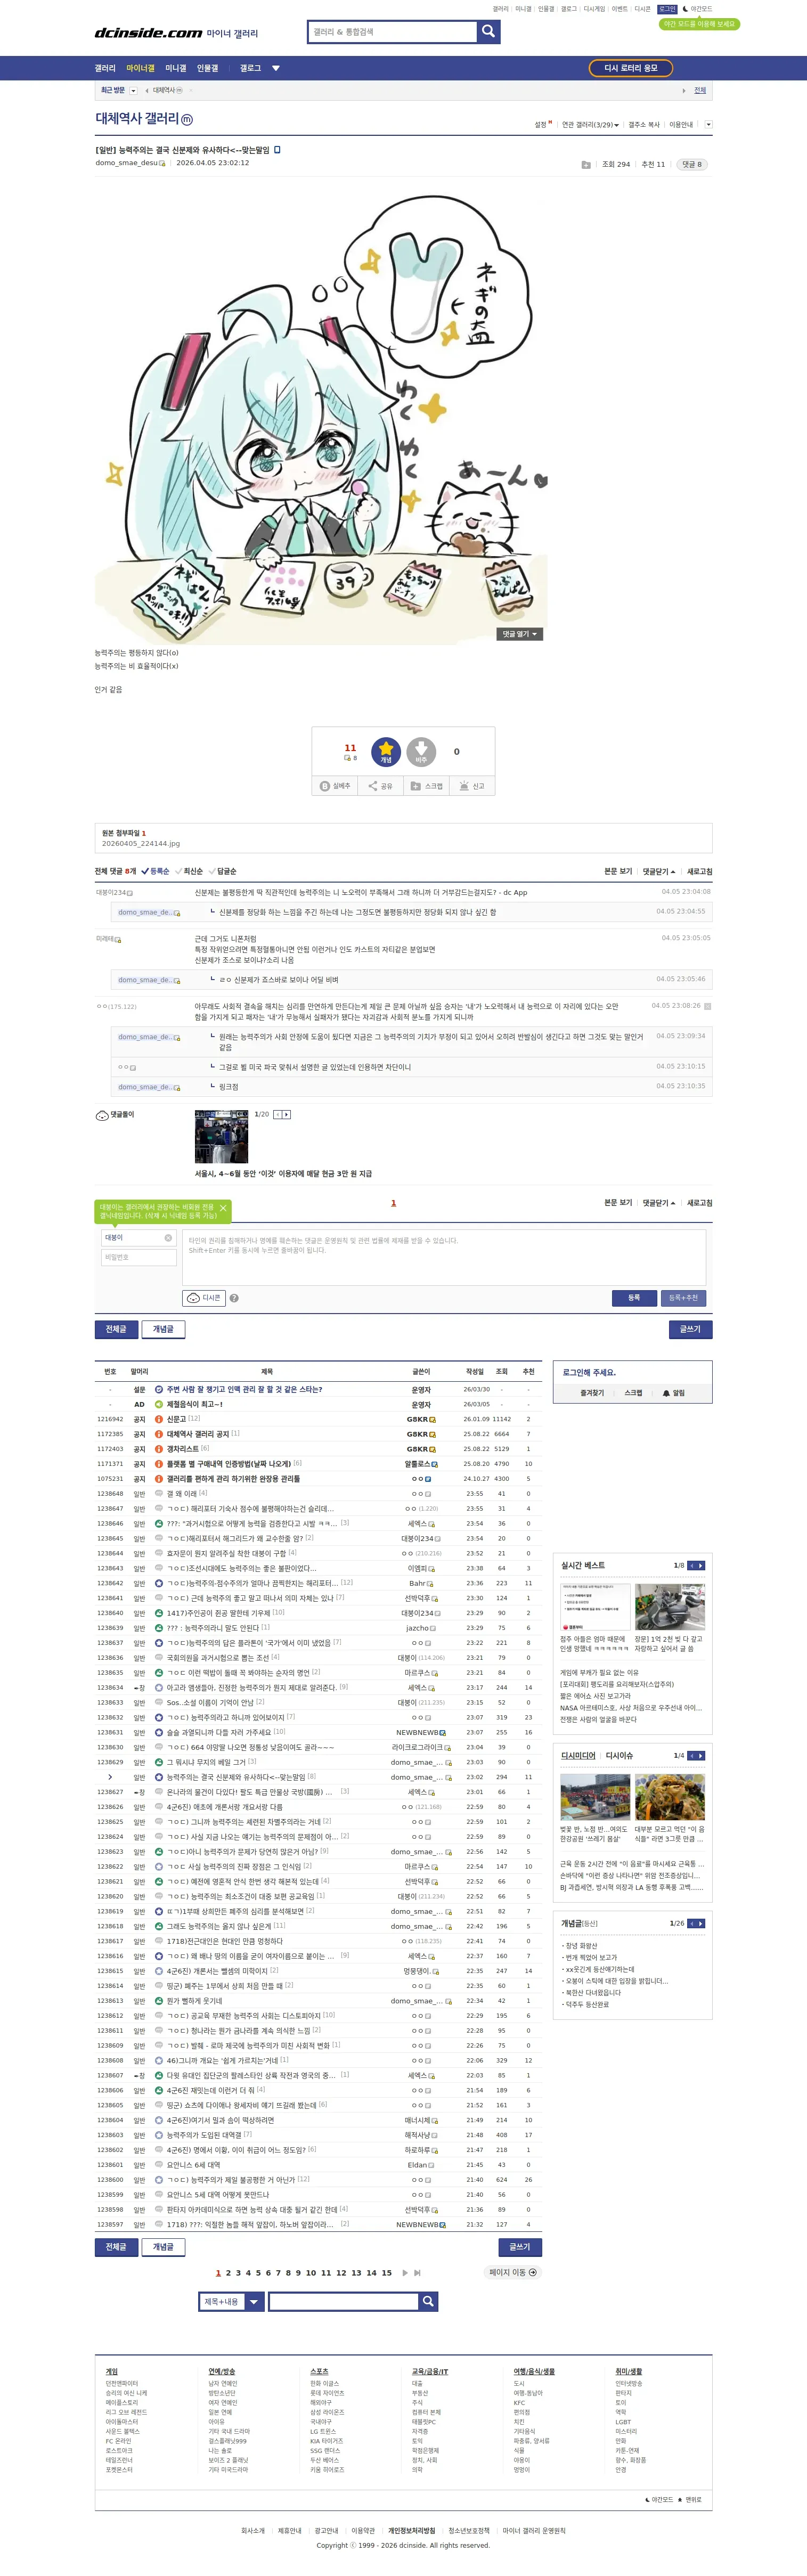The height and width of the screenshot is (2576, 807).
Task: Sort comments by 최신순
Action: click(190, 871)
